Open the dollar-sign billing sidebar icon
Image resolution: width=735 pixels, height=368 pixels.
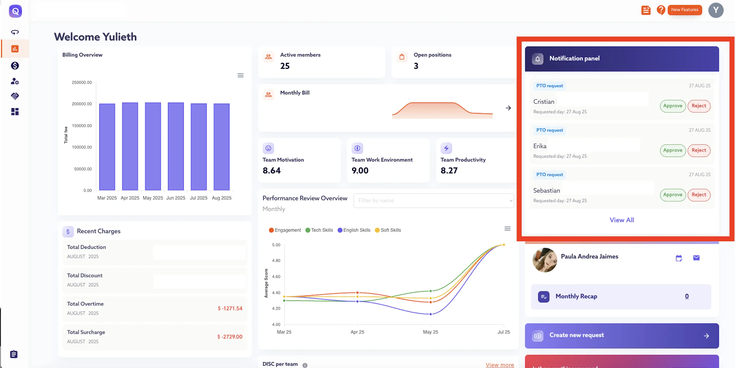click(15, 66)
